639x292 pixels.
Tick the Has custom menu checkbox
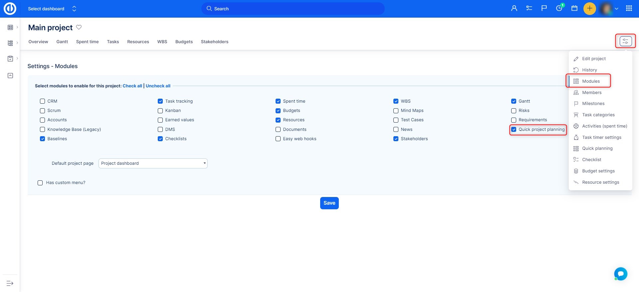pos(40,183)
